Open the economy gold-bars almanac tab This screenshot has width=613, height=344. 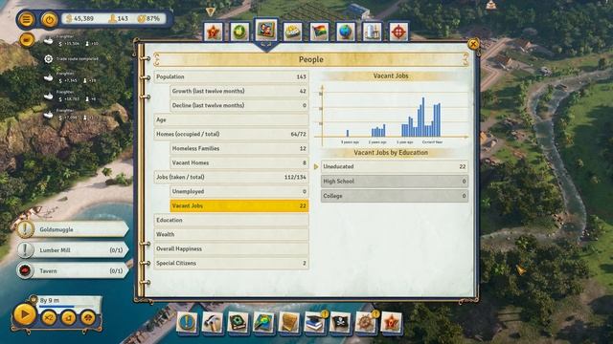click(x=292, y=32)
